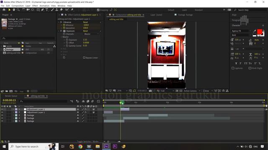Open the Composition menu
268x150 pixels.
pos(18,6)
